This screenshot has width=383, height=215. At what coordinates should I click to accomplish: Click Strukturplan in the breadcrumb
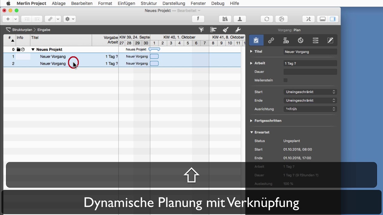point(22,30)
